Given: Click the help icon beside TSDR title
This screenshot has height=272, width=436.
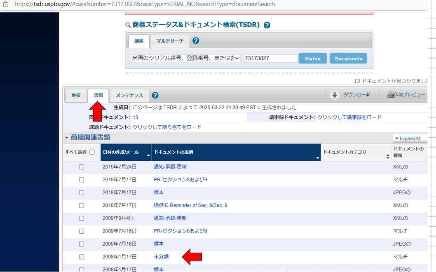Looking at the screenshot, I should (267, 25).
